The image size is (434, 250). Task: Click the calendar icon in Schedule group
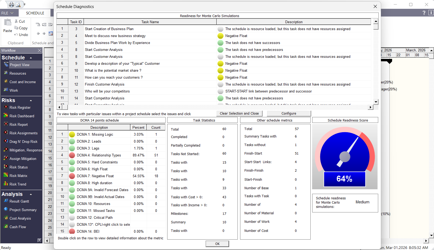click(x=51, y=34)
